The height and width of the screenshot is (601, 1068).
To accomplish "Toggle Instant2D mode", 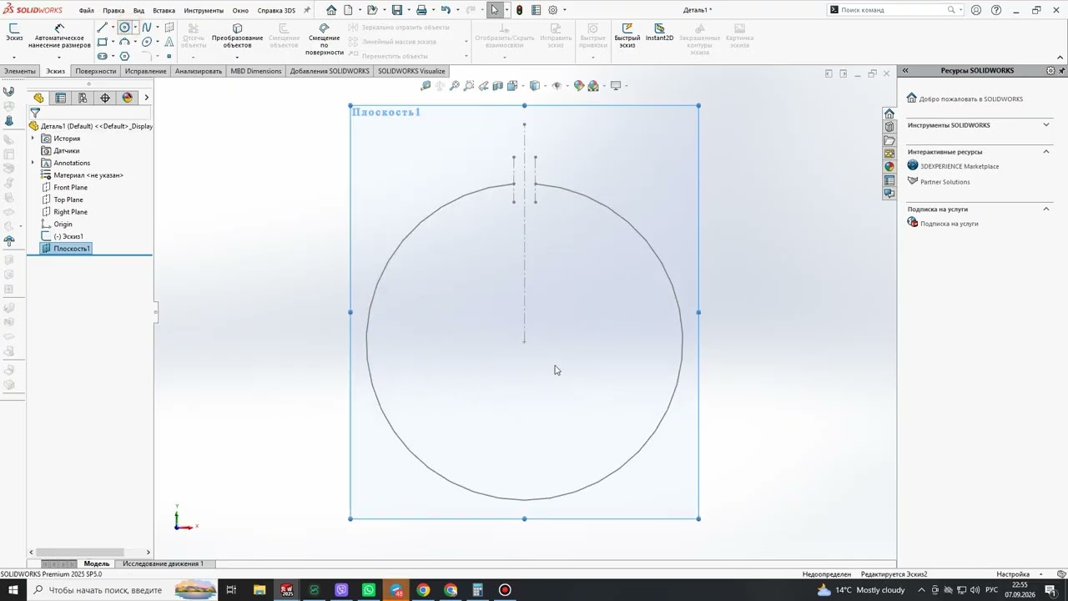I will pos(659,33).
